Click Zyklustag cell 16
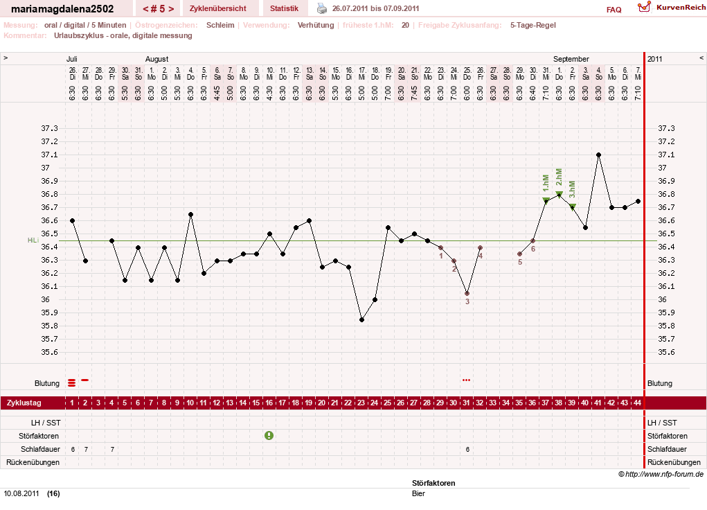The image size is (707, 510). 269,403
